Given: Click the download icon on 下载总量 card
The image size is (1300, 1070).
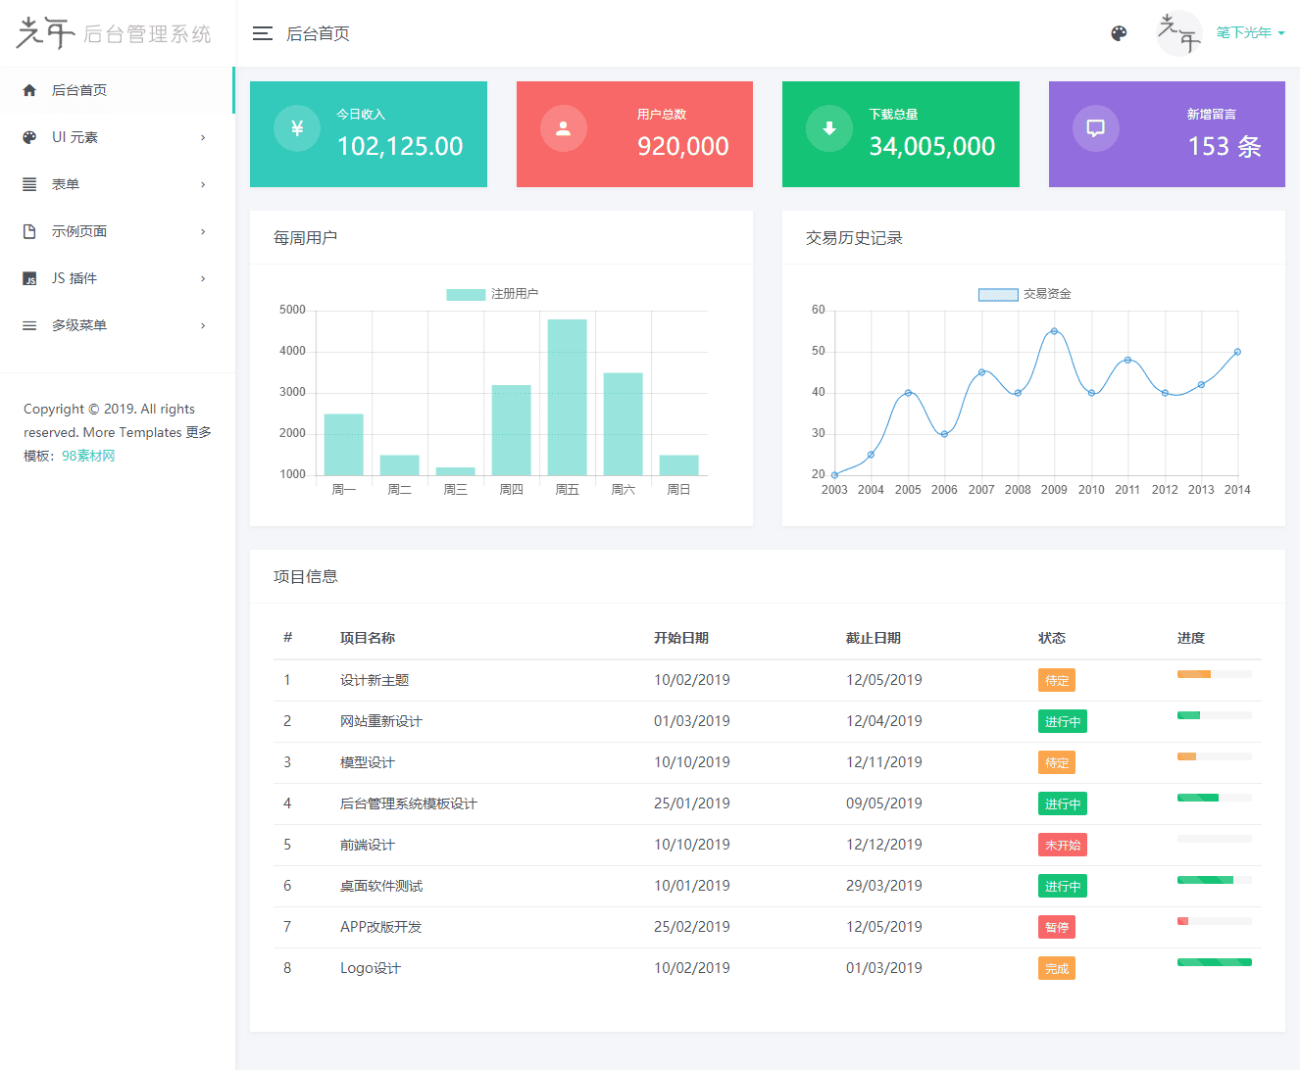Looking at the screenshot, I should pos(828,127).
